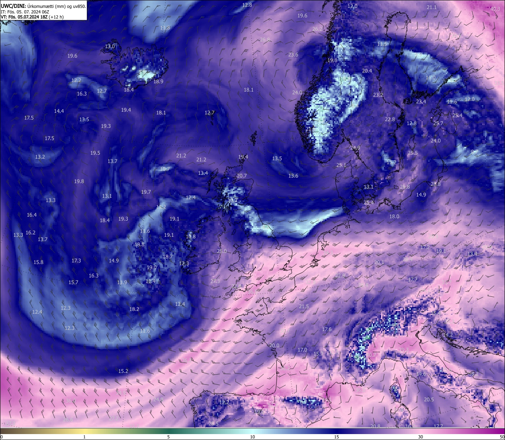This screenshot has height=440, width=505.
Task: Click the 11.8 value label
Action: pos(165,28)
